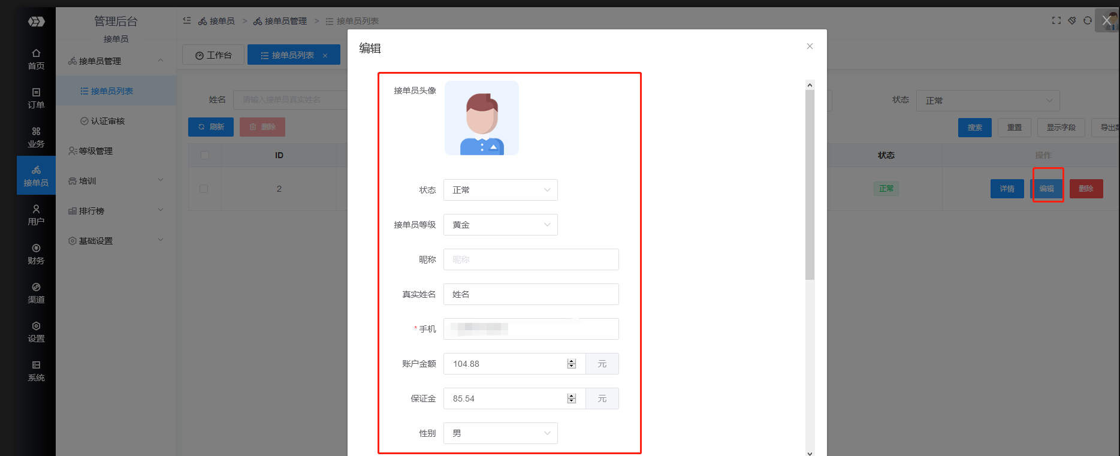Image resolution: width=1120 pixels, height=456 pixels.
Task: Open 设置 settings section in sidebar
Action: tap(36, 332)
